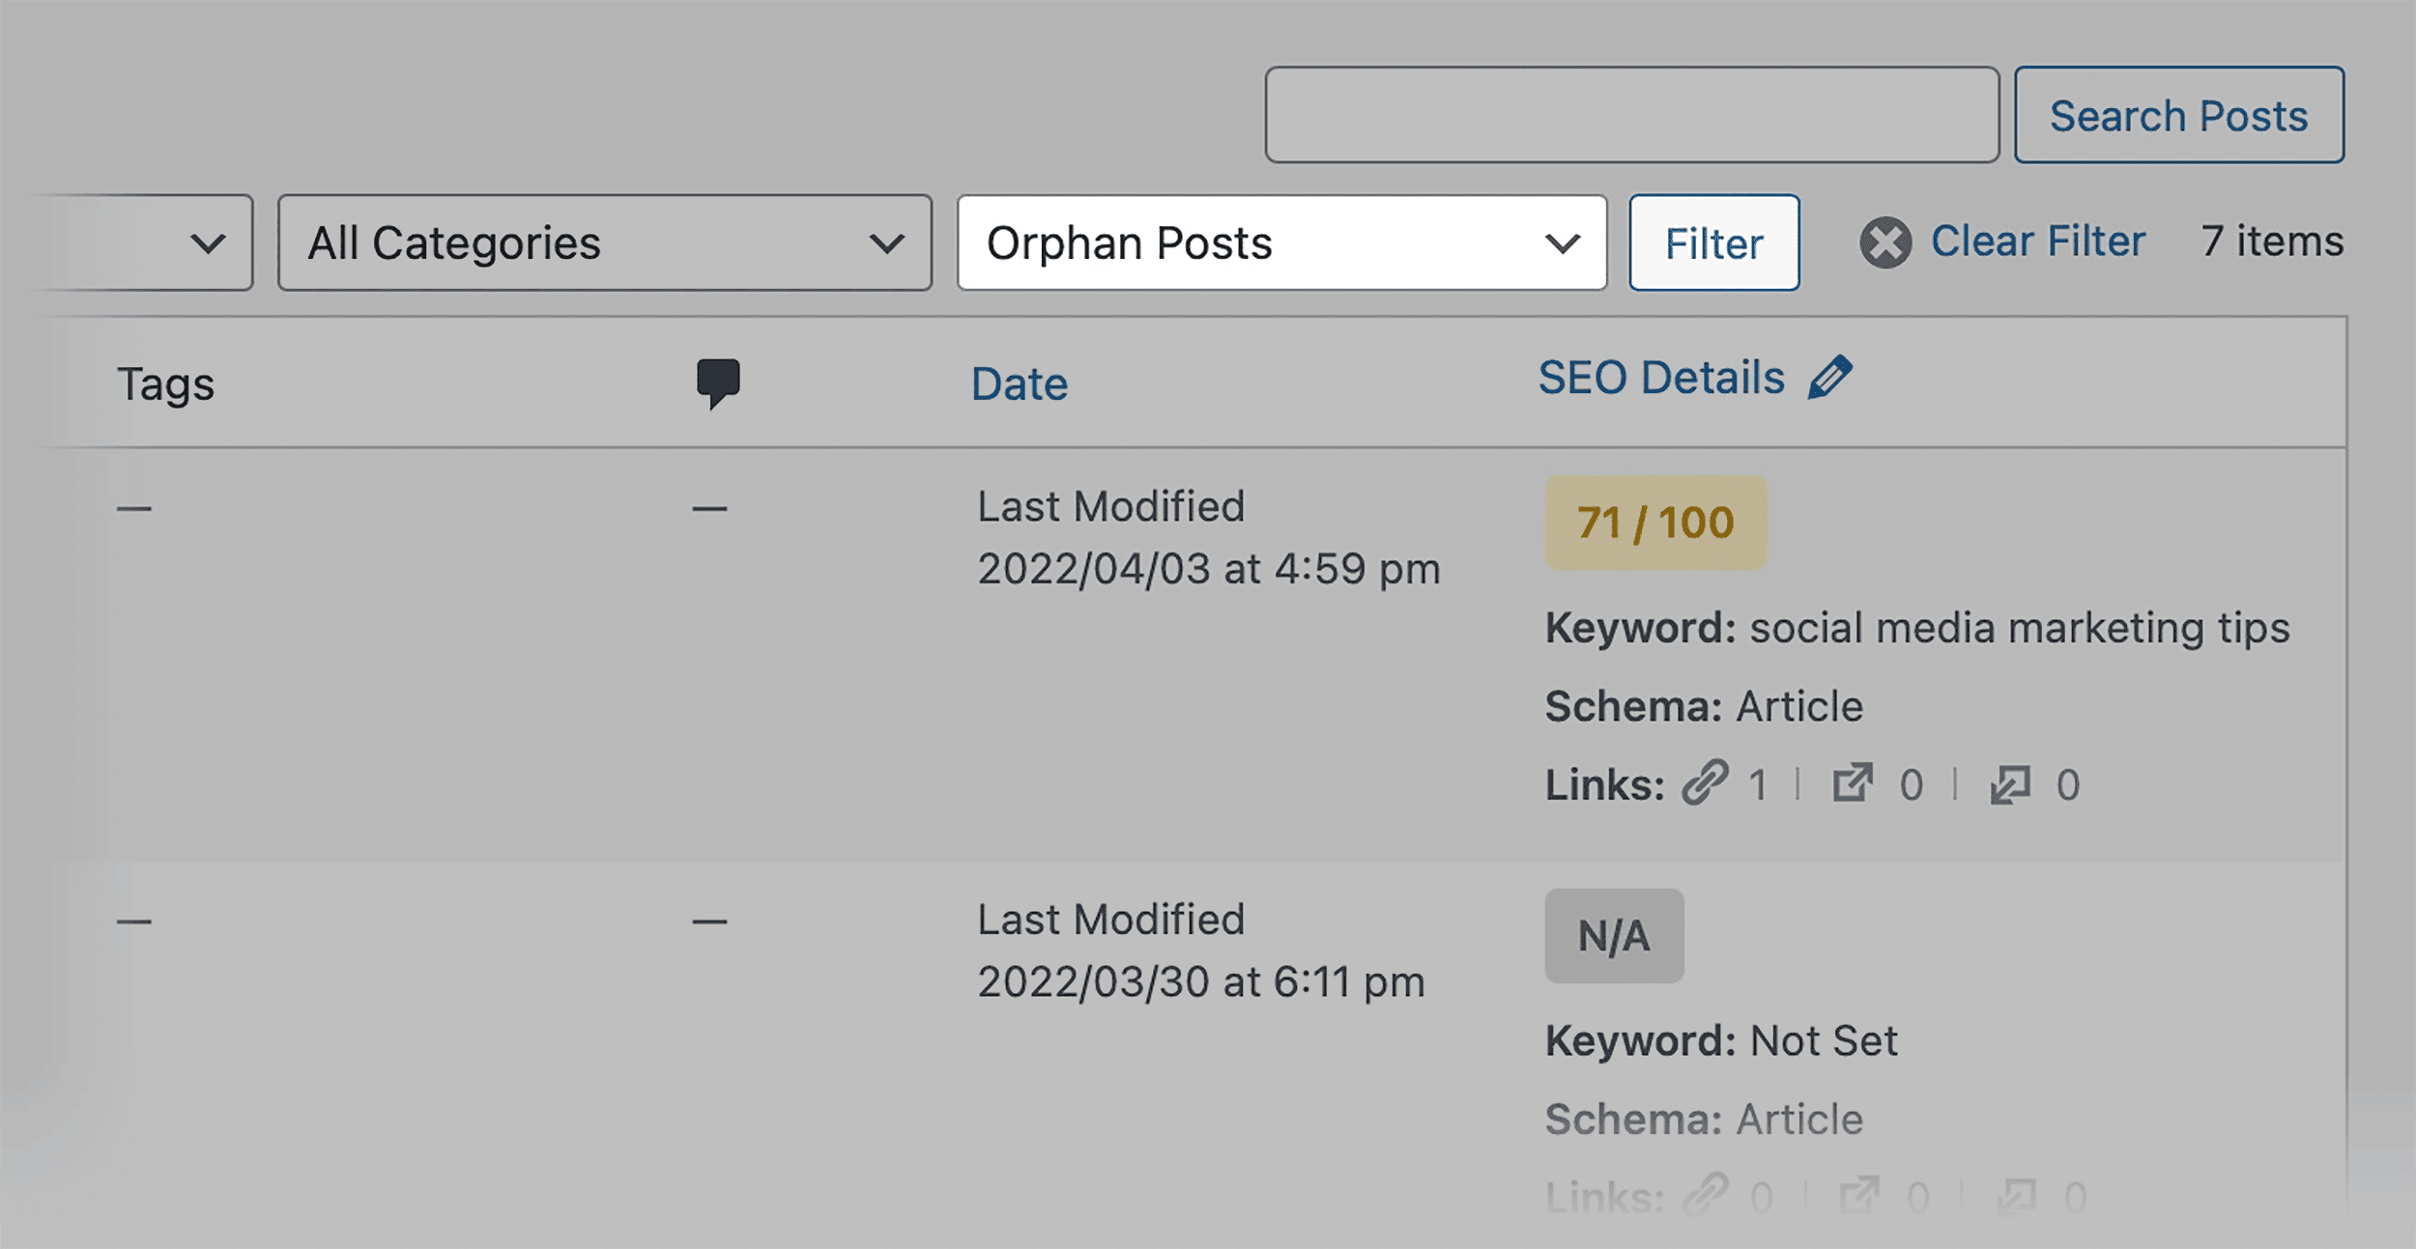Click Schema: Article in first row

point(1704,707)
